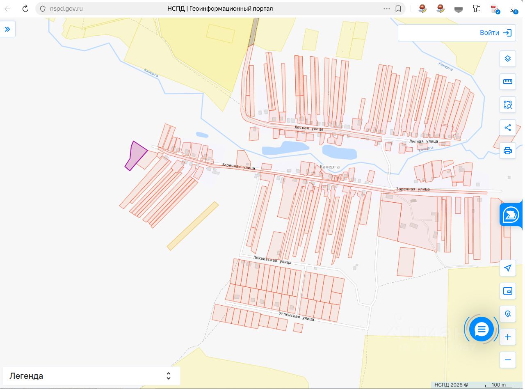The image size is (525, 389).
Task: Print the map with printer icon
Action: [x=507, y=151]
